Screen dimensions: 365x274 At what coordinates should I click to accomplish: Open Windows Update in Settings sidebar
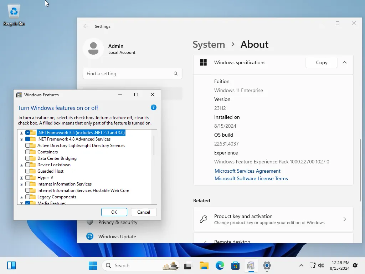tap(117, 237)
